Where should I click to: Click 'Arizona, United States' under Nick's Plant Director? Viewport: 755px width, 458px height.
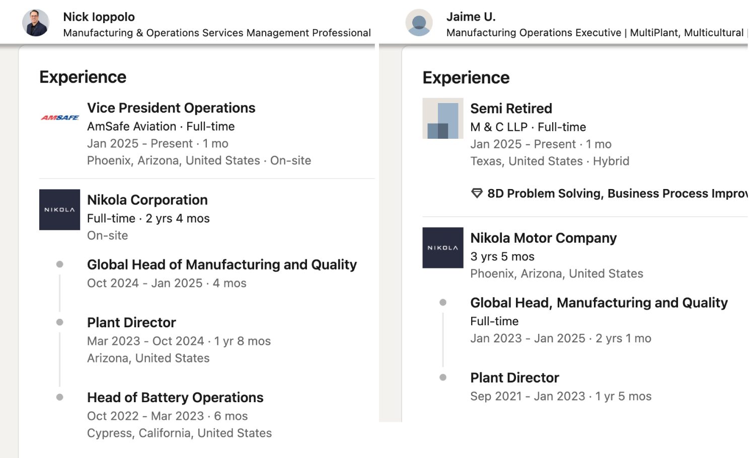coord(148,358)
